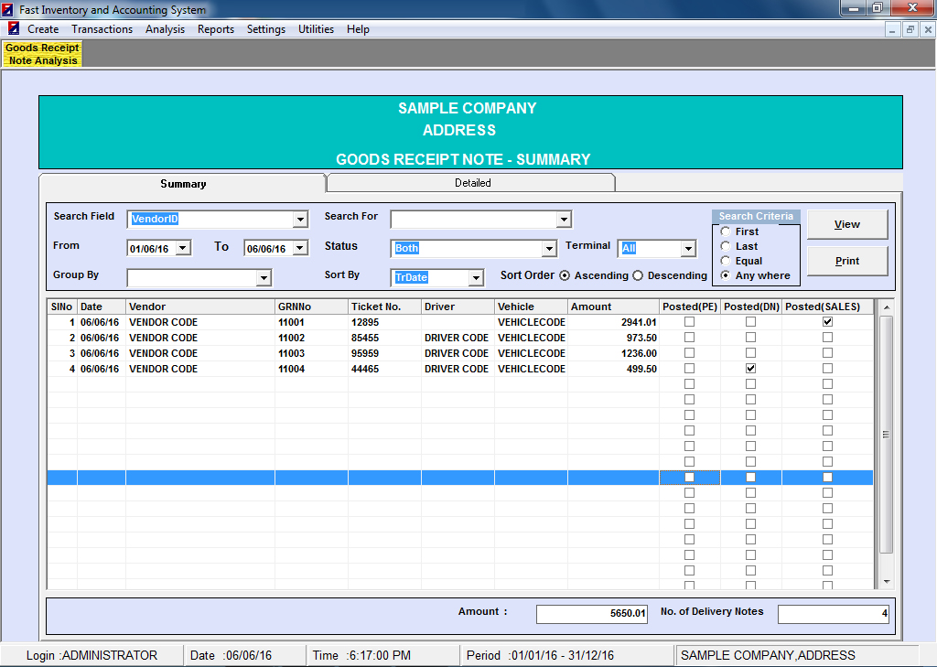Restore the inner document window
Image resolution: width=937 pixels, height=667 pixels.
910,29
